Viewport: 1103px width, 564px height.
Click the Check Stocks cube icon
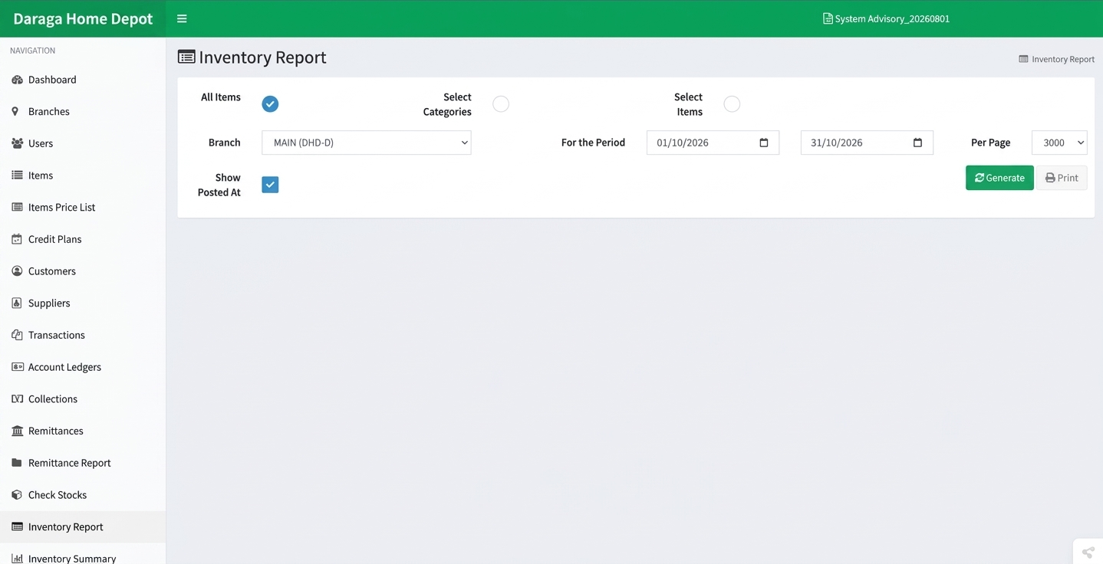(17, 495)
